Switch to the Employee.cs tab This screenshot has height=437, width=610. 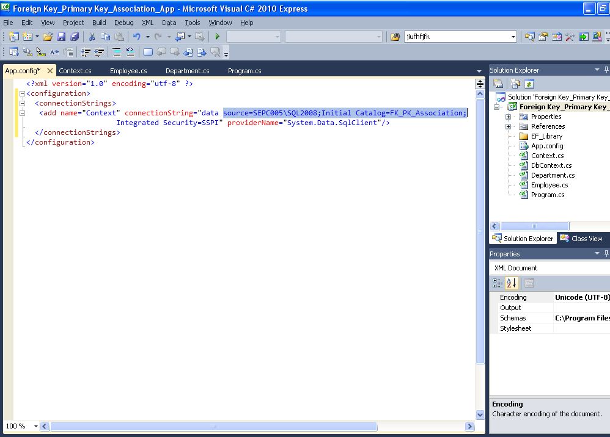(128, 71)
